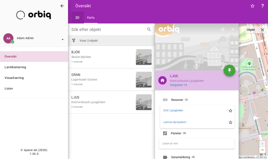Star Larmia styrsystem resource
This screenshot has height=159, width=268.
230,122
